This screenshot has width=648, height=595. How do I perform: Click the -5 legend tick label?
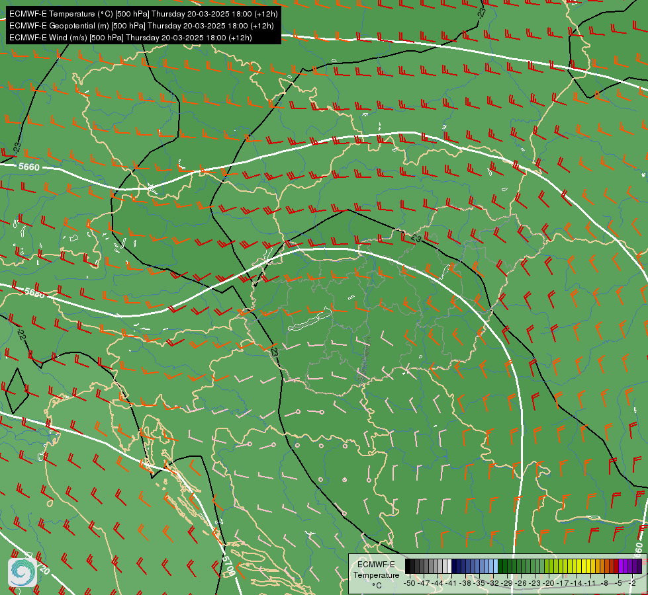pyautogui.click(x=618, y=584)
